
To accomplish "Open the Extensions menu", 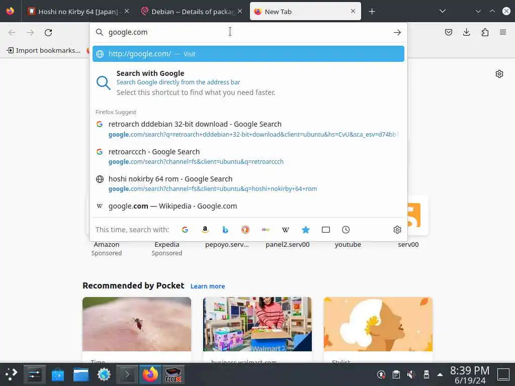I will click(x=485, y=32).
